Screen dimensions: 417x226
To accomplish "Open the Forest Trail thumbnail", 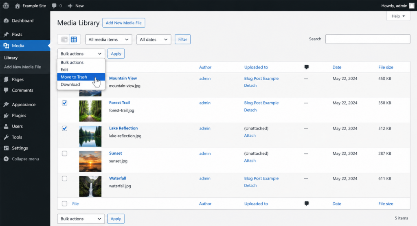I will [90, 111].
